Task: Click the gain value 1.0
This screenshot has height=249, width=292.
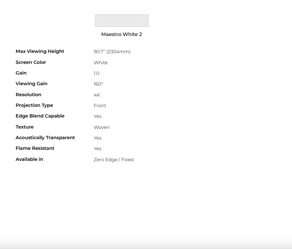Action: (97, 73)
